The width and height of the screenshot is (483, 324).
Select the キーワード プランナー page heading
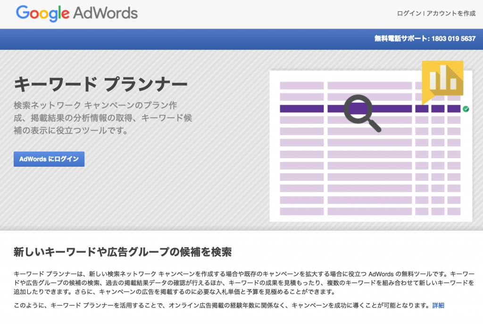(x=100, y=82)
